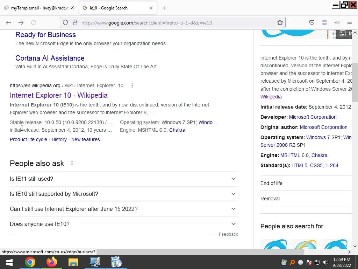Close the myTemp.email tab
The image size is (358, 269).
(x=72, y=8)
